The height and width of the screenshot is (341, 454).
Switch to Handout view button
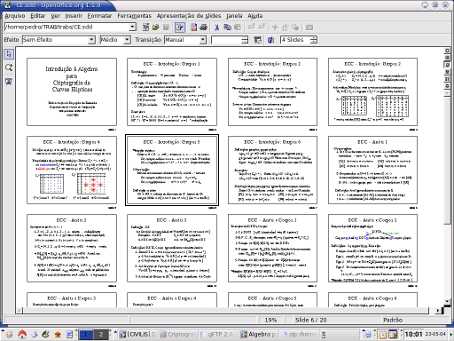click(447, 79)
